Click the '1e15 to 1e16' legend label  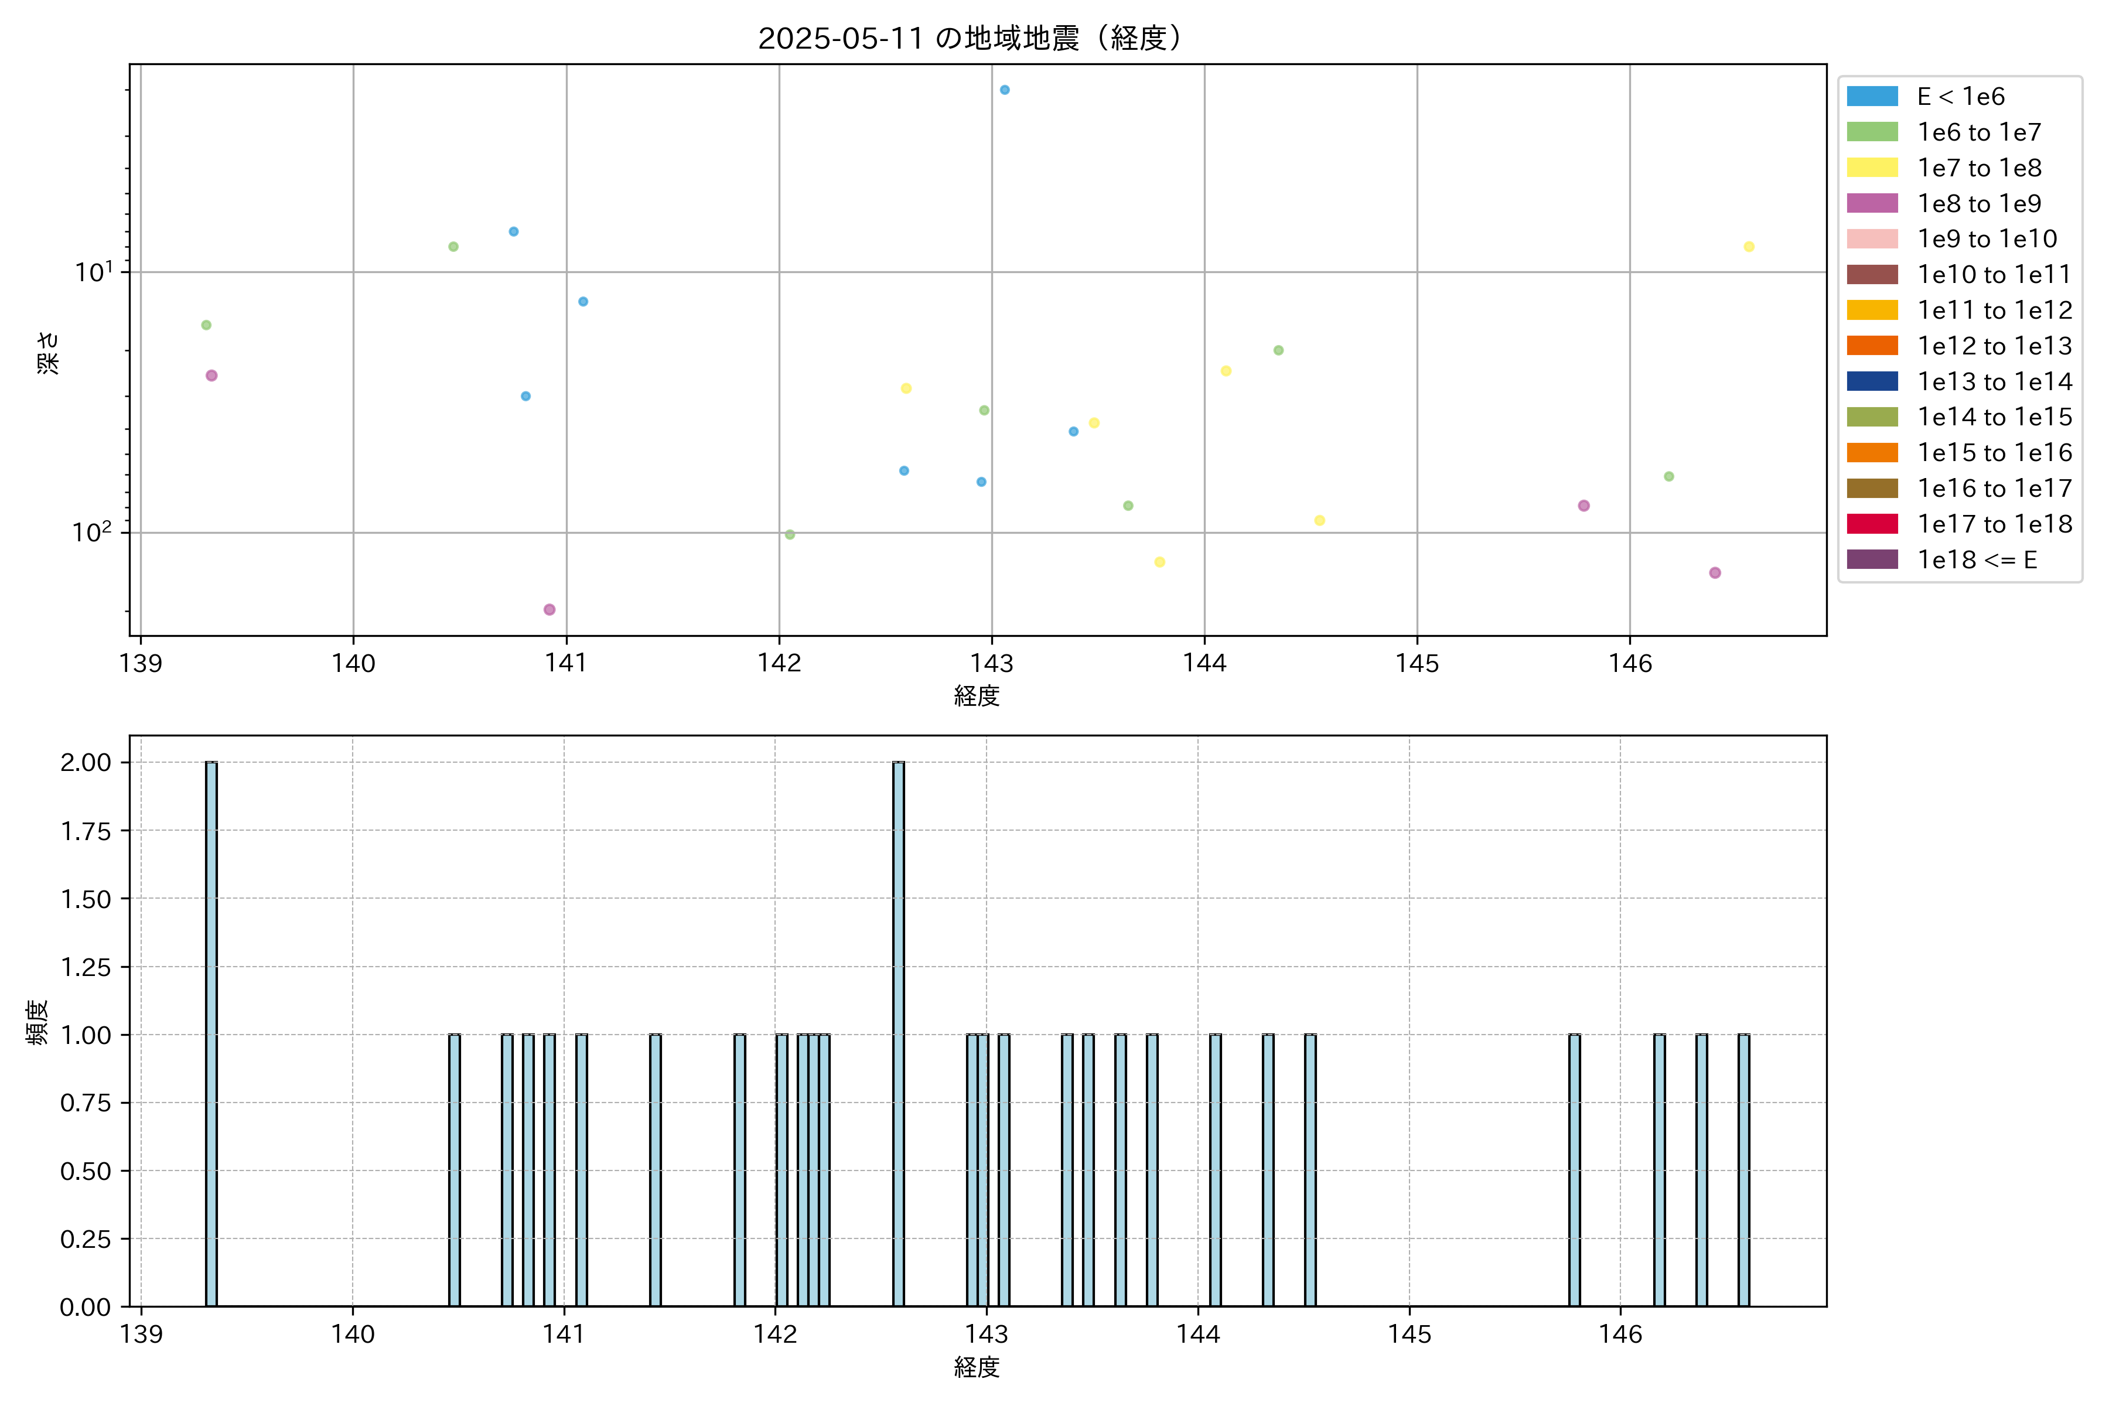click(1994, 453)
